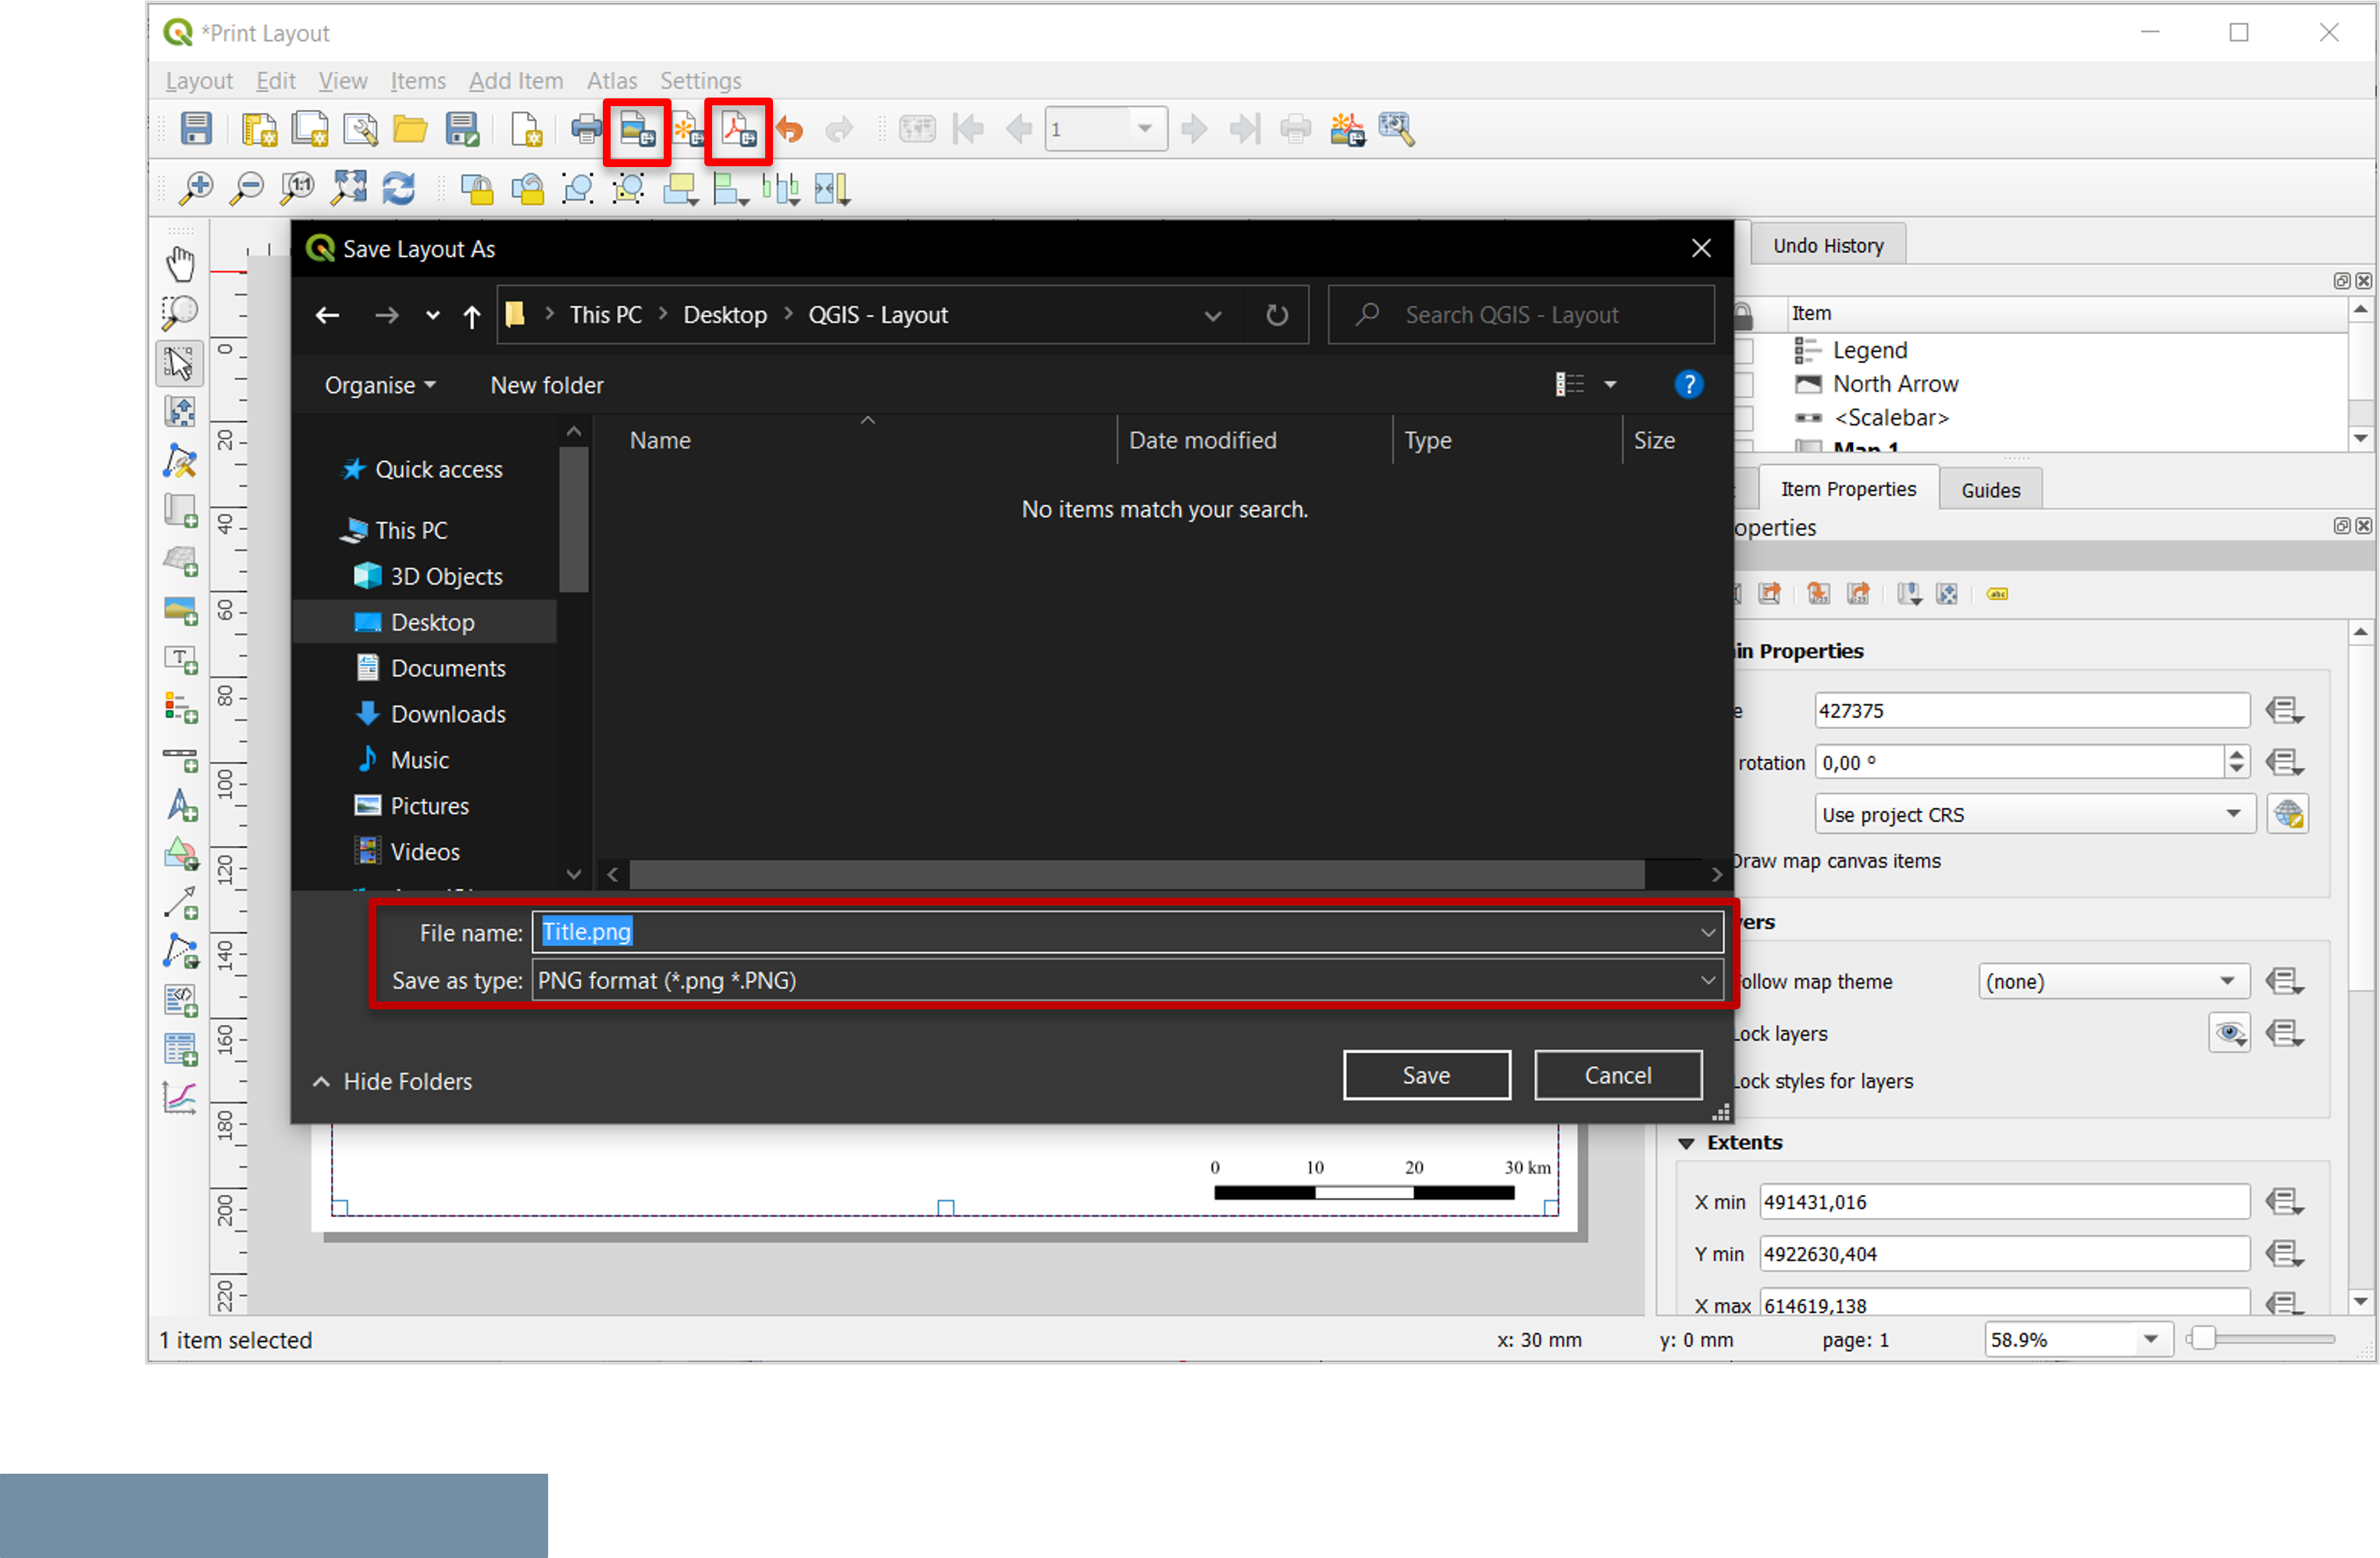The height and width of the screenshot is (1558, 2380).
Task: Switch to the Undo History tab
Action: (1827, 246)
